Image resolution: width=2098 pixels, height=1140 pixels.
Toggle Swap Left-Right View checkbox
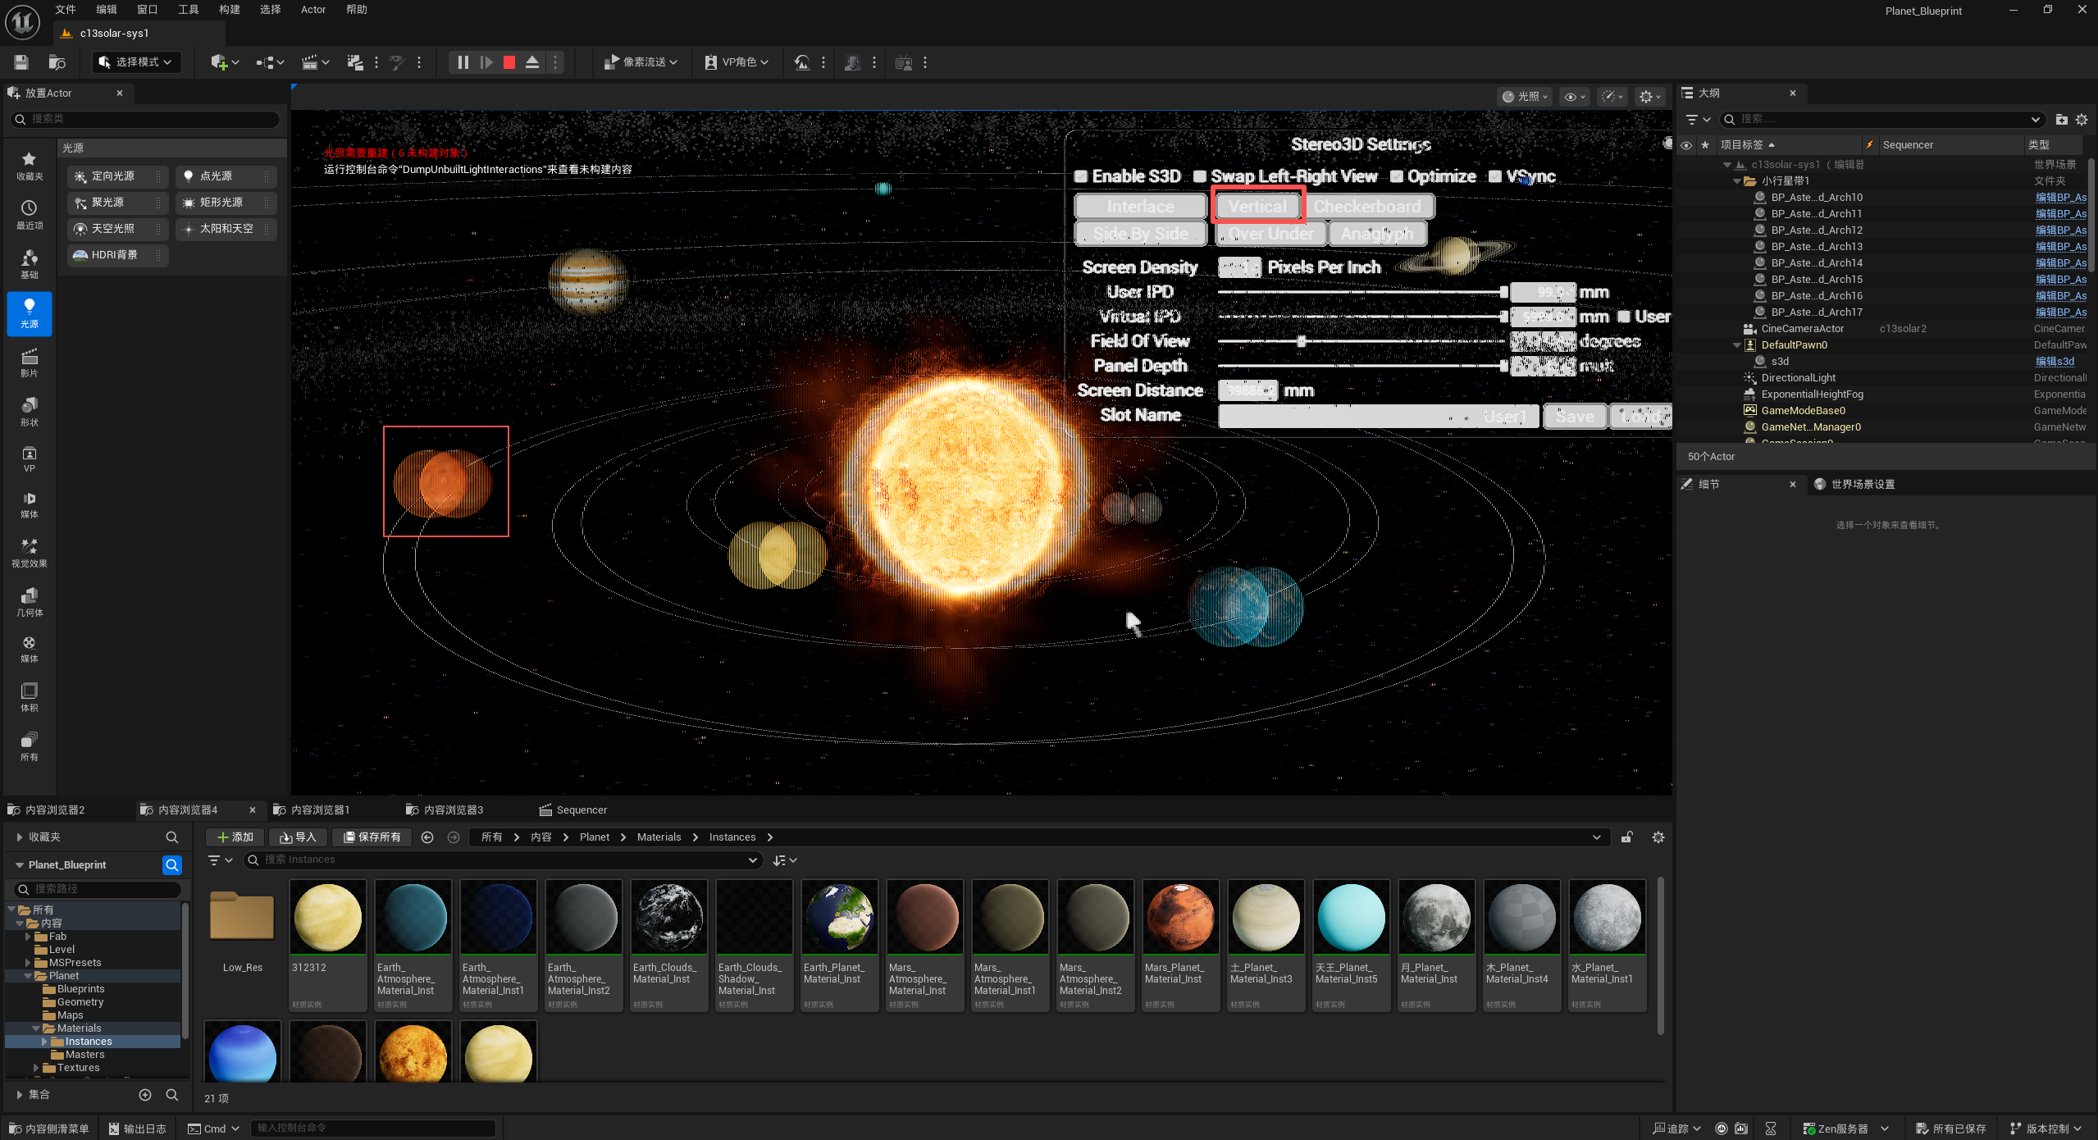[x=1200, y=176]
